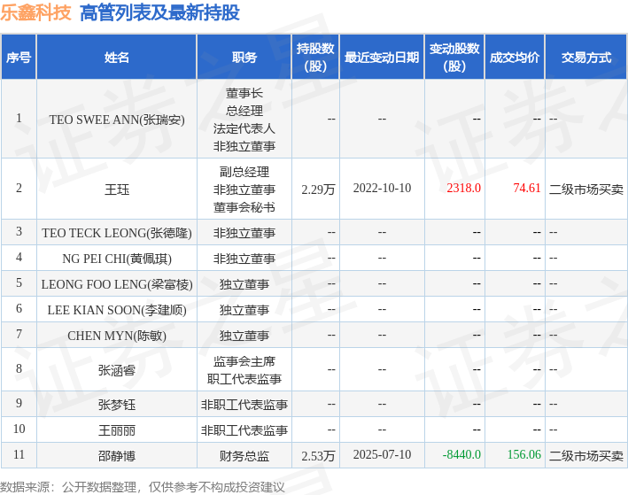Click the date 2025-07-10
Viewport: 628px width, 495px height.
(x=382, y=454)
